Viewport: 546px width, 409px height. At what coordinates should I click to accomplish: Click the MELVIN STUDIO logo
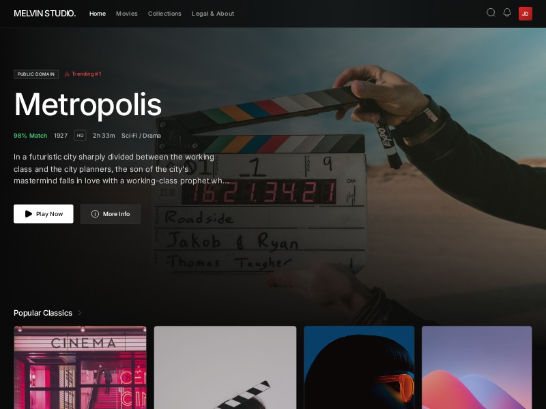(44, 14)
